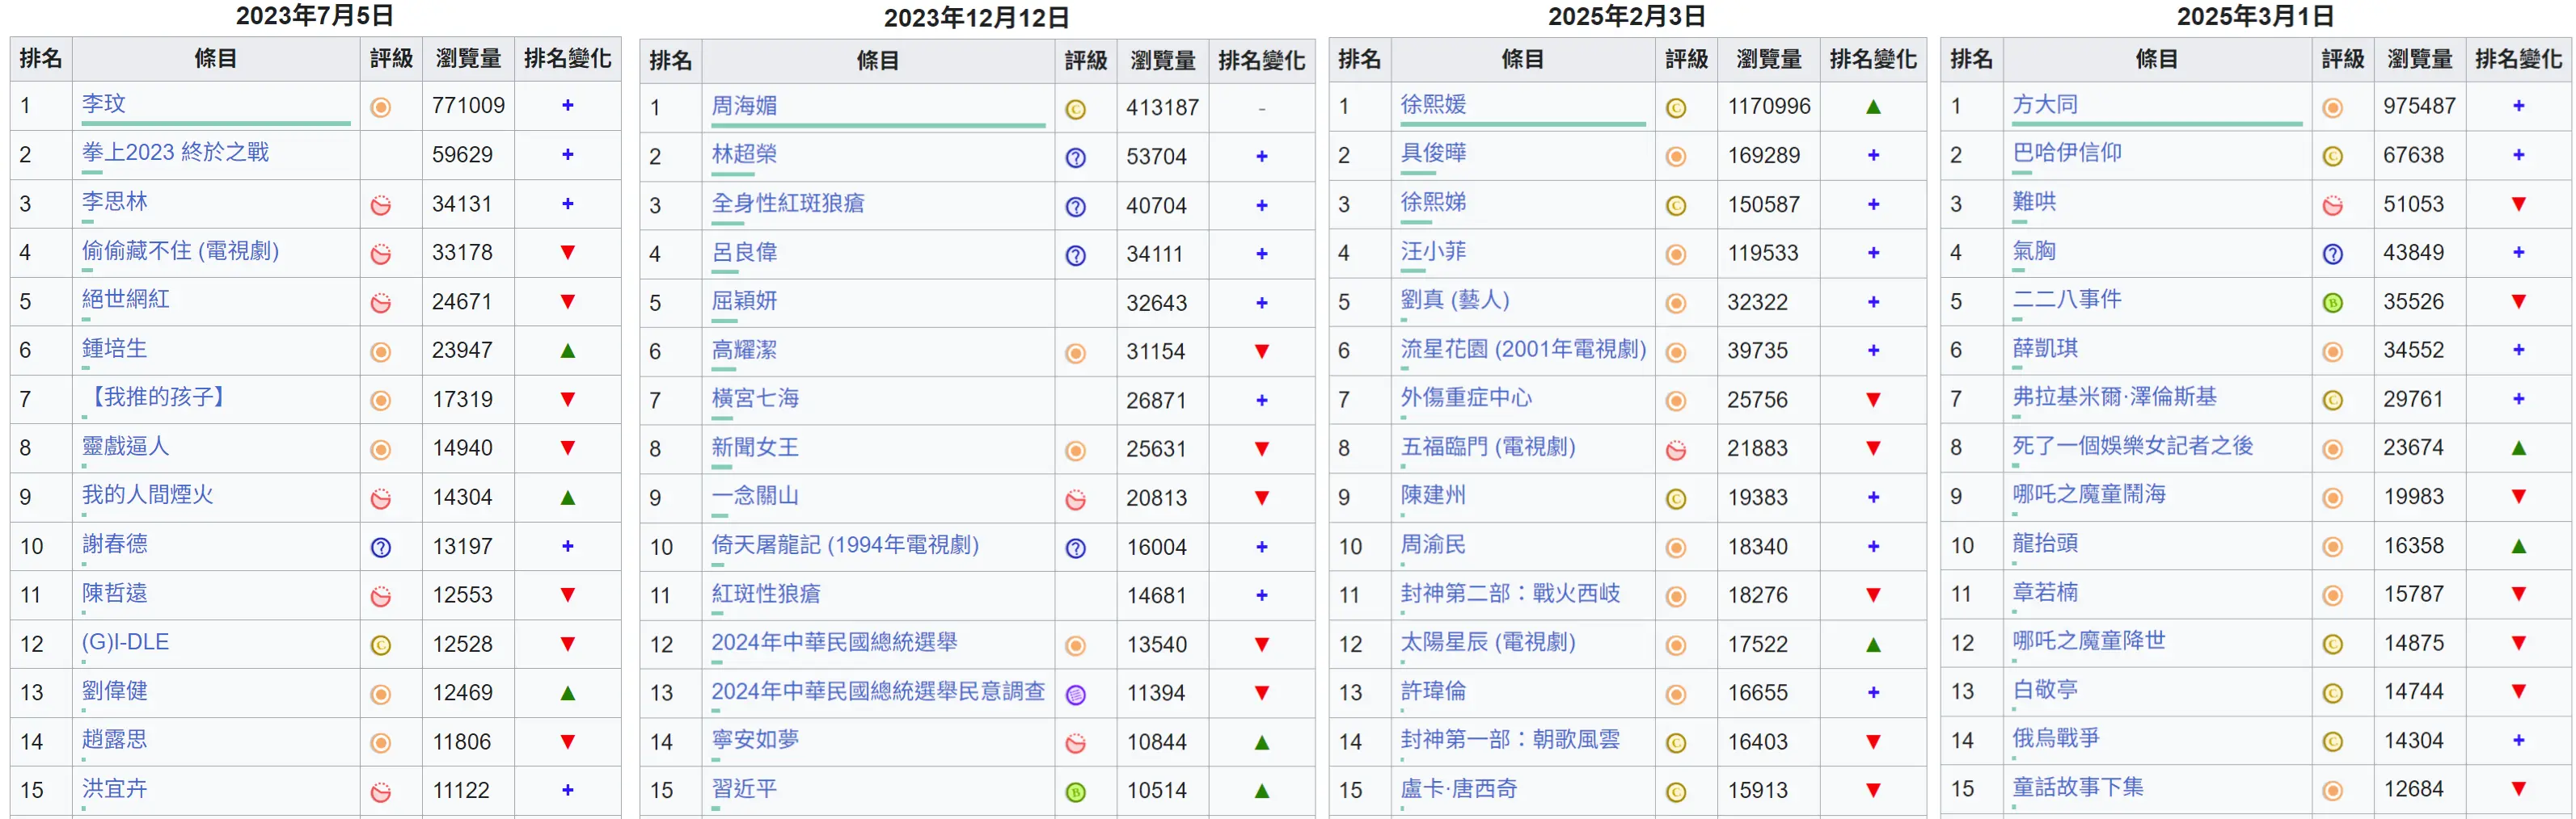Click the rating icon in 一念關山 row
Image resolution: width=2576 pixels, height=819 pixels.
click(1076, 499)
